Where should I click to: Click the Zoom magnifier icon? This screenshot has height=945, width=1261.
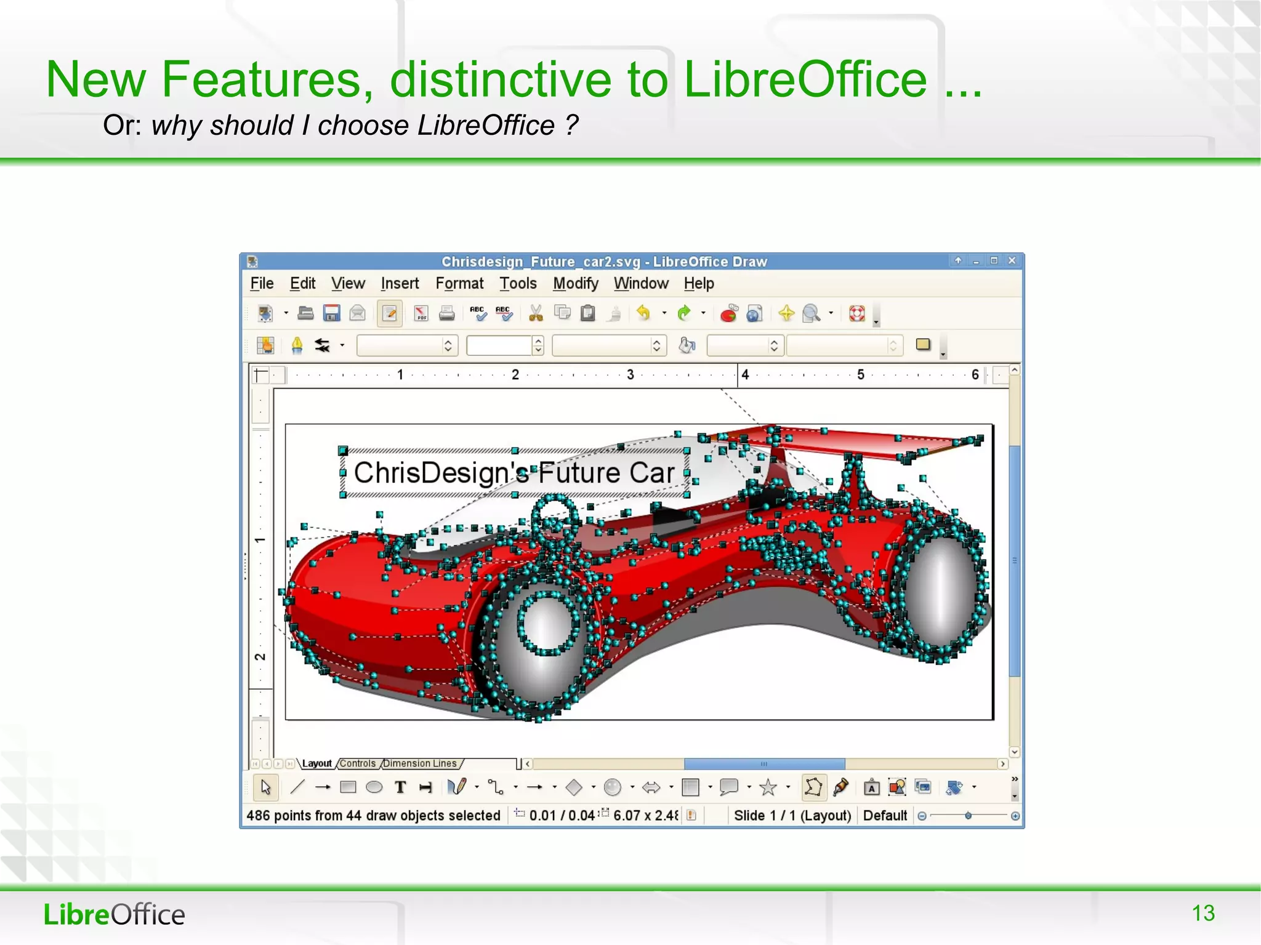pos(812,313)
